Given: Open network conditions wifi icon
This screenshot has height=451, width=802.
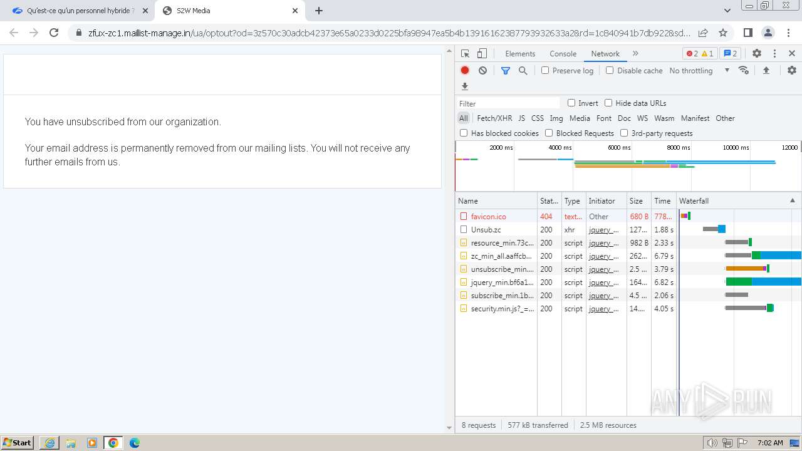Looking at the screenshot, I should [x=744, y=70].
